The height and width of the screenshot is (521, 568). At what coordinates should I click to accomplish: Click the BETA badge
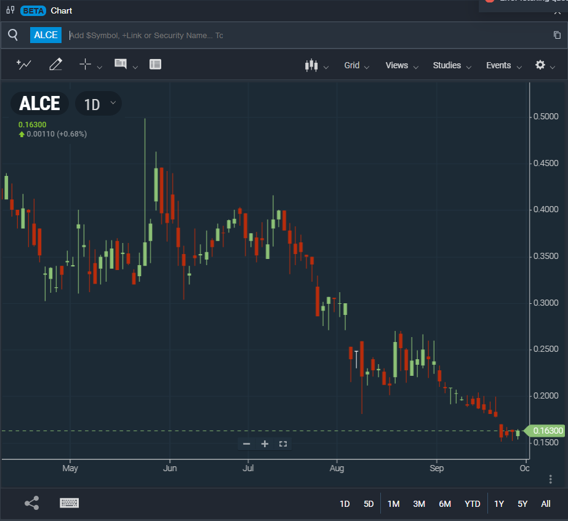click(x=33, y=10)
